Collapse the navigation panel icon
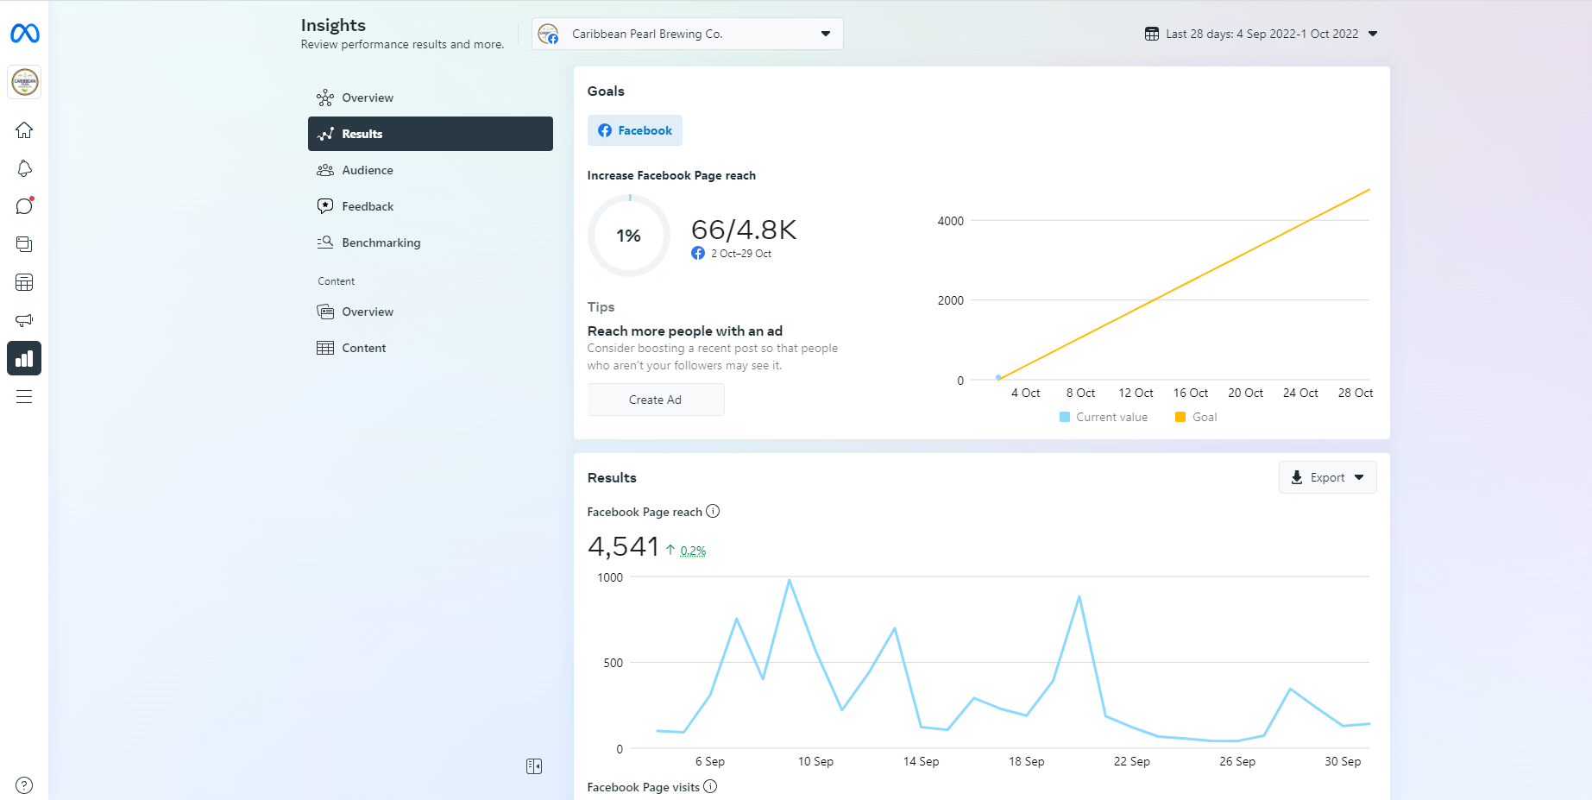This screenshot has height=800, width=1592. (x=534, y=766)
